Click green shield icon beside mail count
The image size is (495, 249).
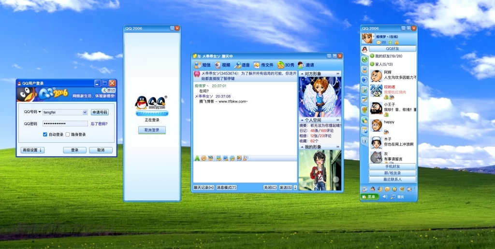[390, 42]
